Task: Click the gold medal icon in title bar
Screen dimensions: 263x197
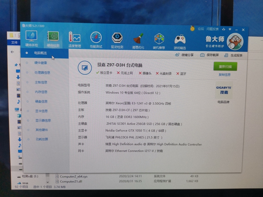Action: [193, 28]
